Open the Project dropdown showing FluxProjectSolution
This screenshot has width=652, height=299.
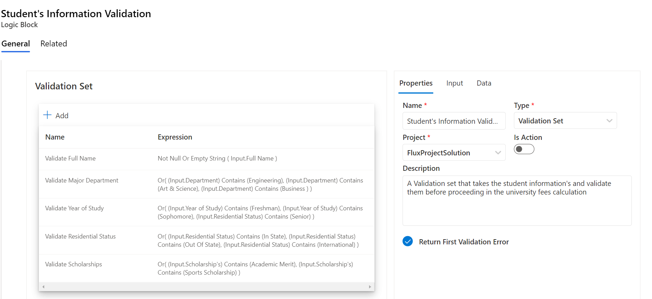(x=454, y=153)
